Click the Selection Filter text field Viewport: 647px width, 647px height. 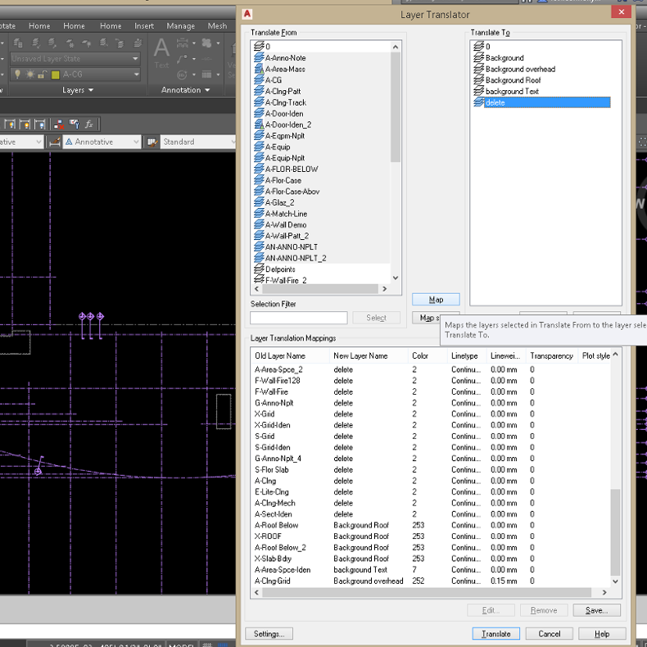[298, 318]
